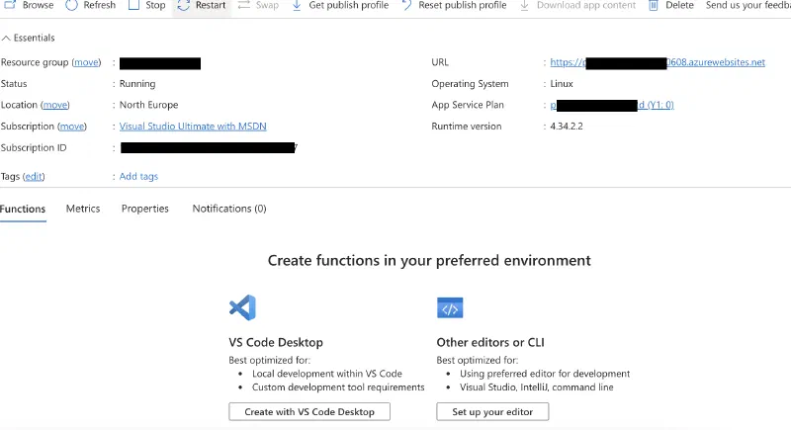This screenshot has height=430, width=791.
Task: Click the Operating System label
Action: point(470,84)
